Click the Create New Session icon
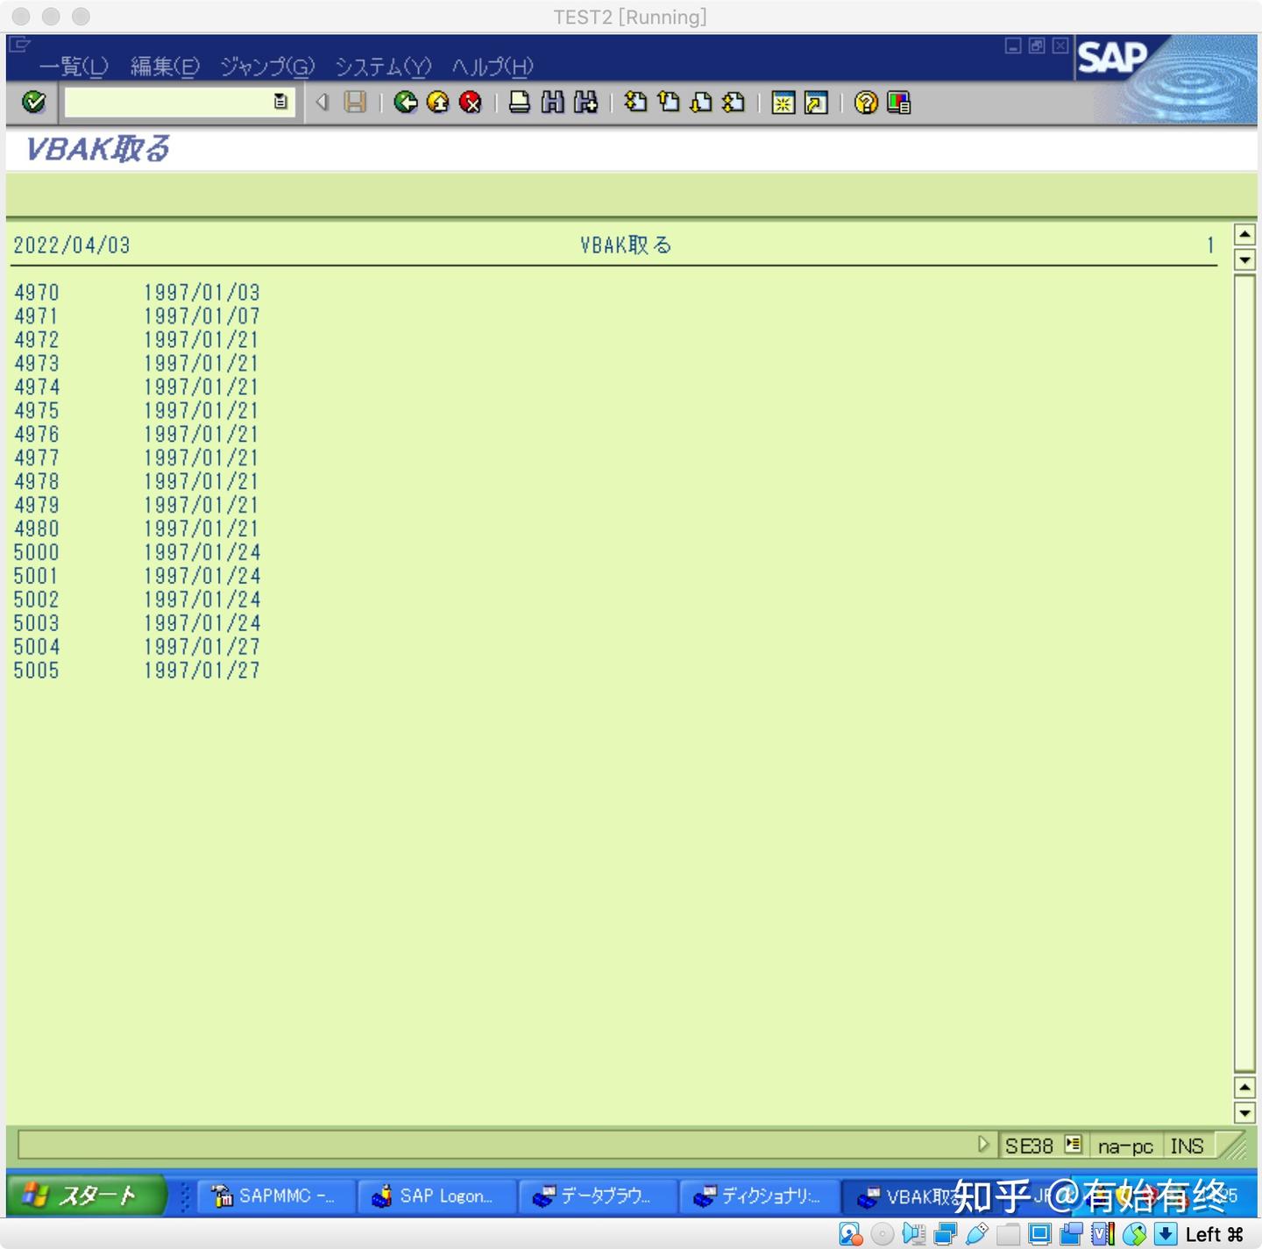Viewport: 1262px width, 1249px height. click(783, 103)
